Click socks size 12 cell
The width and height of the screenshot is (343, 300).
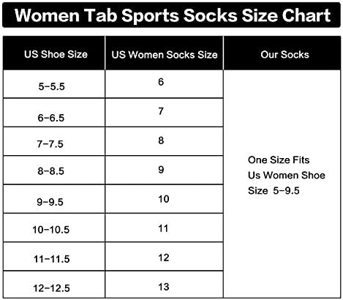pyautogui.click(x=165, y=257)
